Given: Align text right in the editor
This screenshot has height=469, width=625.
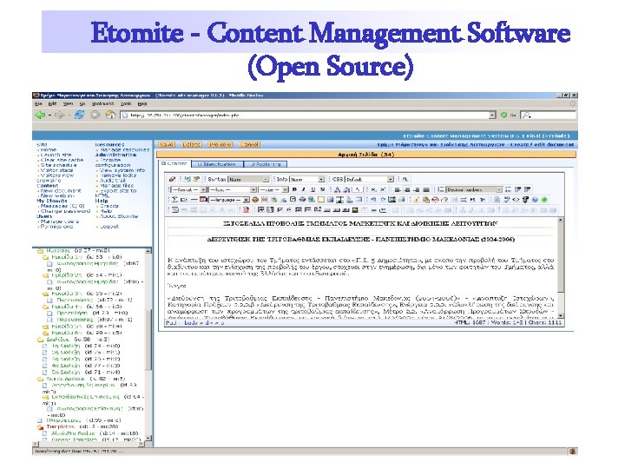Looking at the screenshot, I should 417,189.
